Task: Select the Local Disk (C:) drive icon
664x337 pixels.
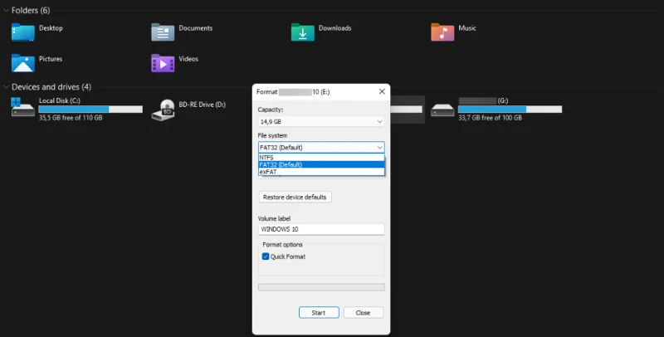Action: tap(23, 108)
